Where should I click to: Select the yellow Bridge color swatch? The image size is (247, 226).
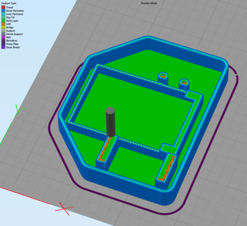3,27
